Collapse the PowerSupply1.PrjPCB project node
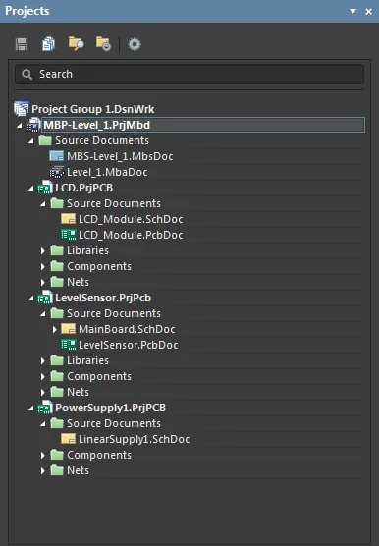Image resolution: width=379 pixels, height=546 pixels. tap(31, 409)
